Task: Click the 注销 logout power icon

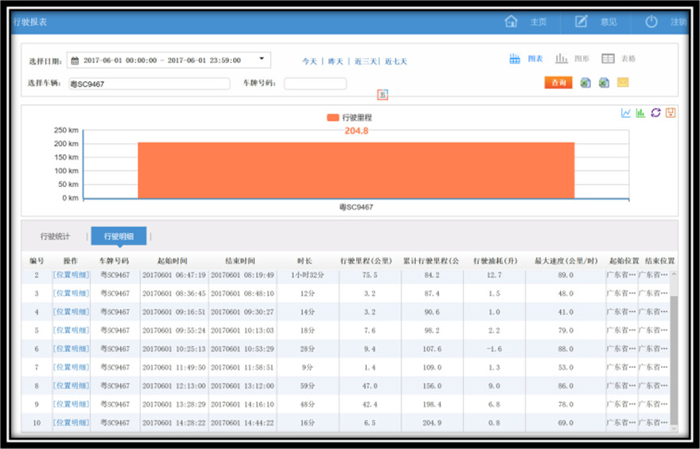Action: 651,21
